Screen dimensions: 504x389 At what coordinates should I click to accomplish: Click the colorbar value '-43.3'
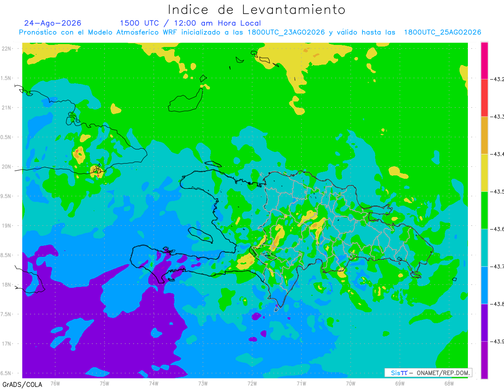497,117
